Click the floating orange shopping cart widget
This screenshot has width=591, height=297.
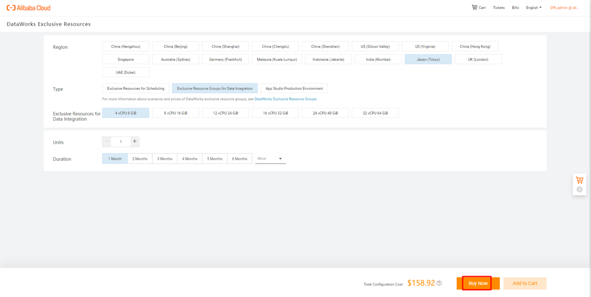[x=579, y=185]
